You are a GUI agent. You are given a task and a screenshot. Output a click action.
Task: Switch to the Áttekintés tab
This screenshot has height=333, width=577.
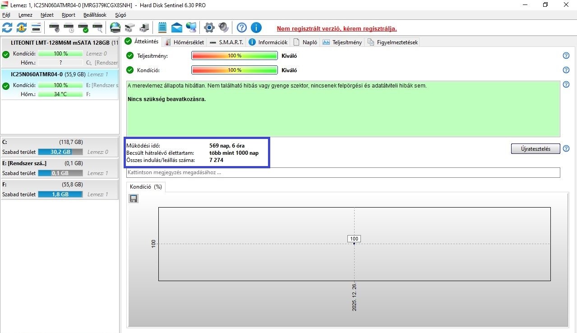pyautogui.click(x=142, y=42)
